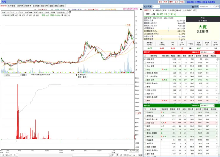Open 個股資訊 link at top right
The width and height of the screenshot is (220, 157).
[x=190, y=2]
